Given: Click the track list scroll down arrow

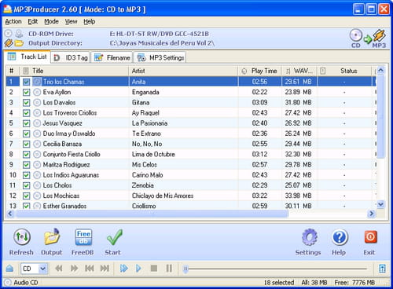Looking at the screenshot, I should click(x=380, y=204).
